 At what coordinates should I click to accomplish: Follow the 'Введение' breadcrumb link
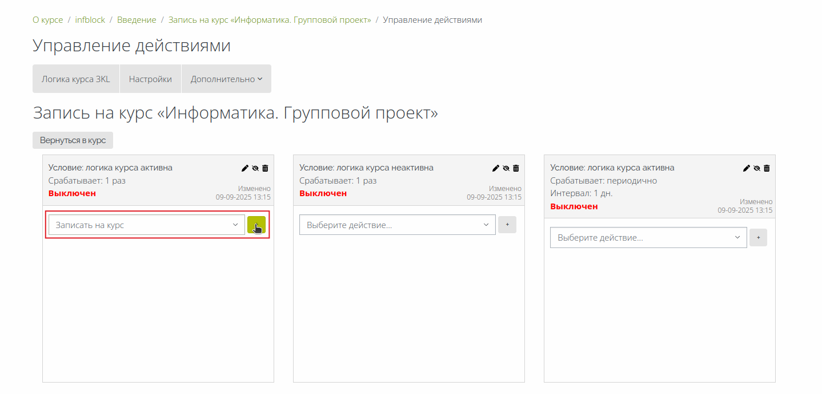click(x=137, y=20)
